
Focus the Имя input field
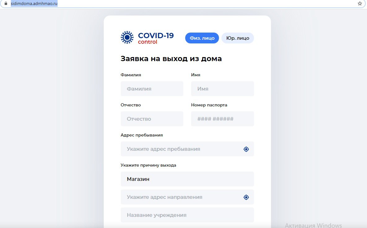point(222,89)
